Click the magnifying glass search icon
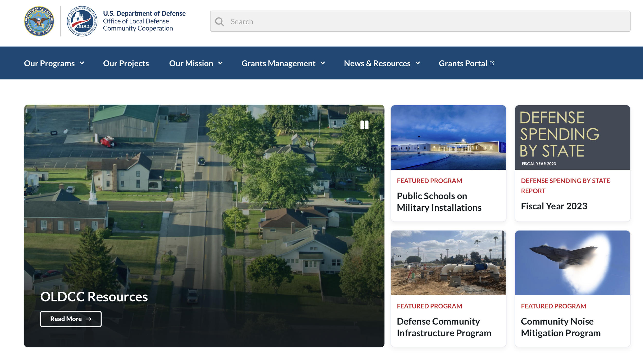This screenshot has height=364, width=643. [219, 22]
